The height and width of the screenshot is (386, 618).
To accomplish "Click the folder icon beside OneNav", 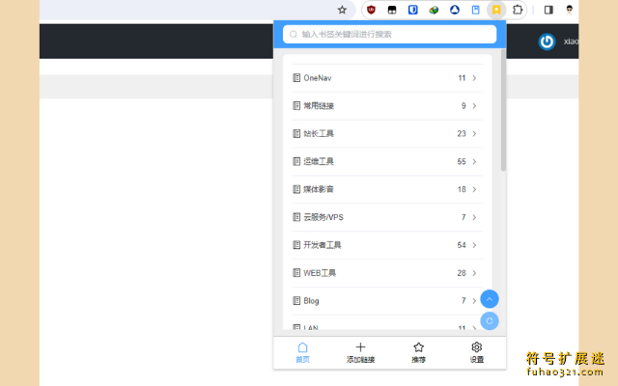I will tap(296, 78).
